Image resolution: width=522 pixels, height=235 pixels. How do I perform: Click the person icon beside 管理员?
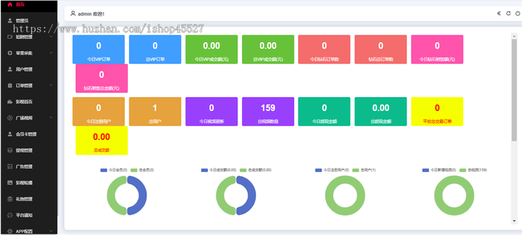click(x=10, y=21)
